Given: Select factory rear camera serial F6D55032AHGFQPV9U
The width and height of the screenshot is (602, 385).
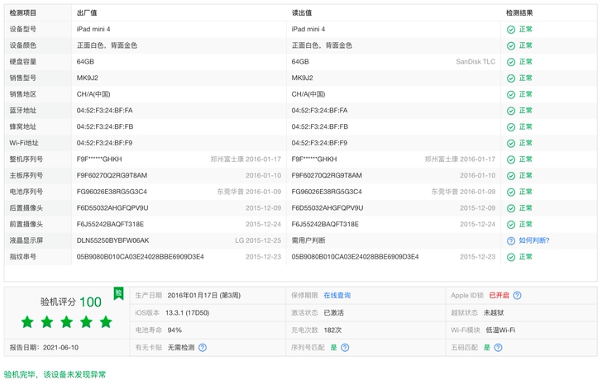Looking at the screenshot, I should [112, 208].
